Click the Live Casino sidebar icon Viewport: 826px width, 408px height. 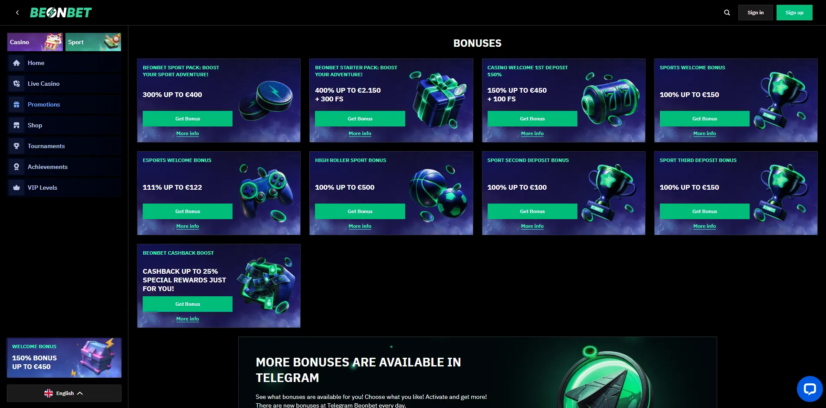coord(16,84)
